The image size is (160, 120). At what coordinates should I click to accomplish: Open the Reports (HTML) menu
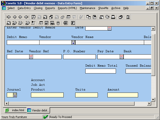67,8
